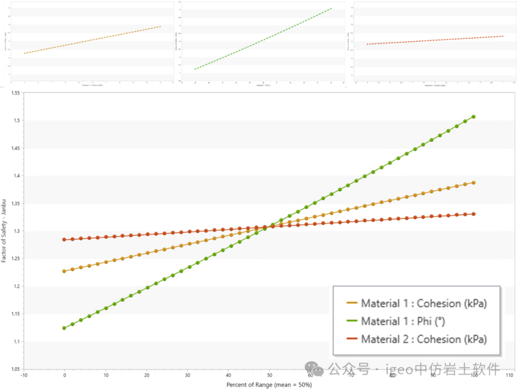
Task: Click the 1.55 tick label on the vertical axis
Action: 13,93
